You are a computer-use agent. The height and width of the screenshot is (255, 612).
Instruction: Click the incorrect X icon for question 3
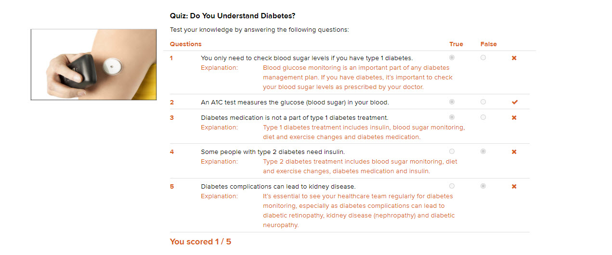click(x=514, y=118)
